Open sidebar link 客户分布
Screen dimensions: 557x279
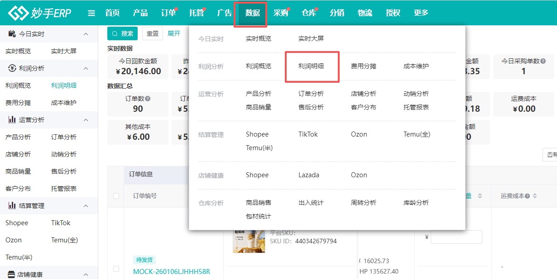(18, 189)
